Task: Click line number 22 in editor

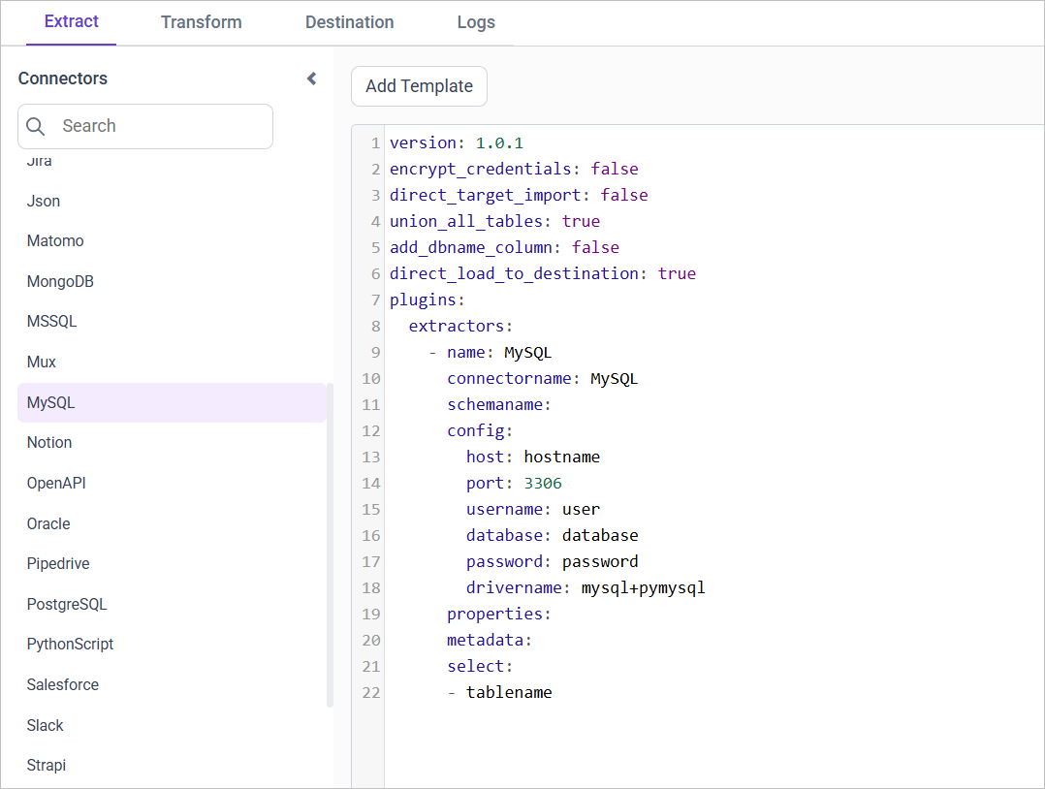Action: (371, 692)
